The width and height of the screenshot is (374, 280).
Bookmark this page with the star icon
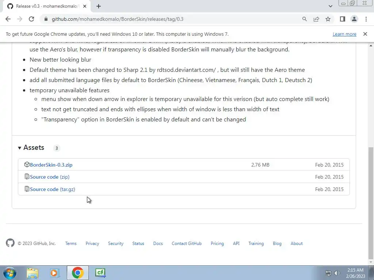(328, 19)
